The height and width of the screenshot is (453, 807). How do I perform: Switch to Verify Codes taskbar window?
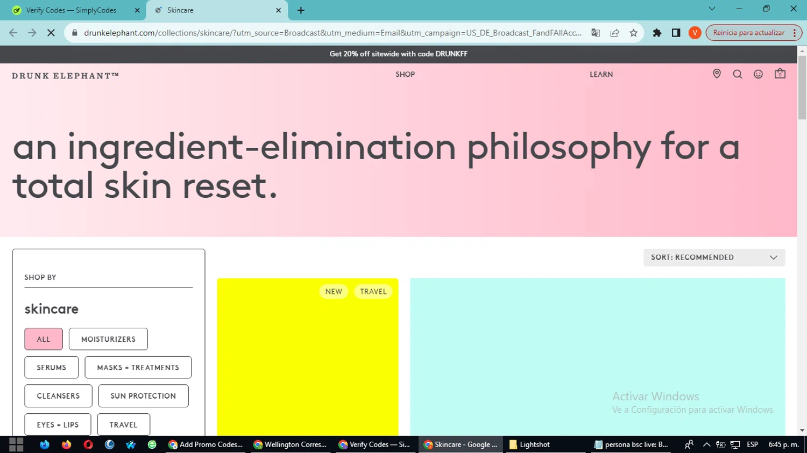[376, 444]
